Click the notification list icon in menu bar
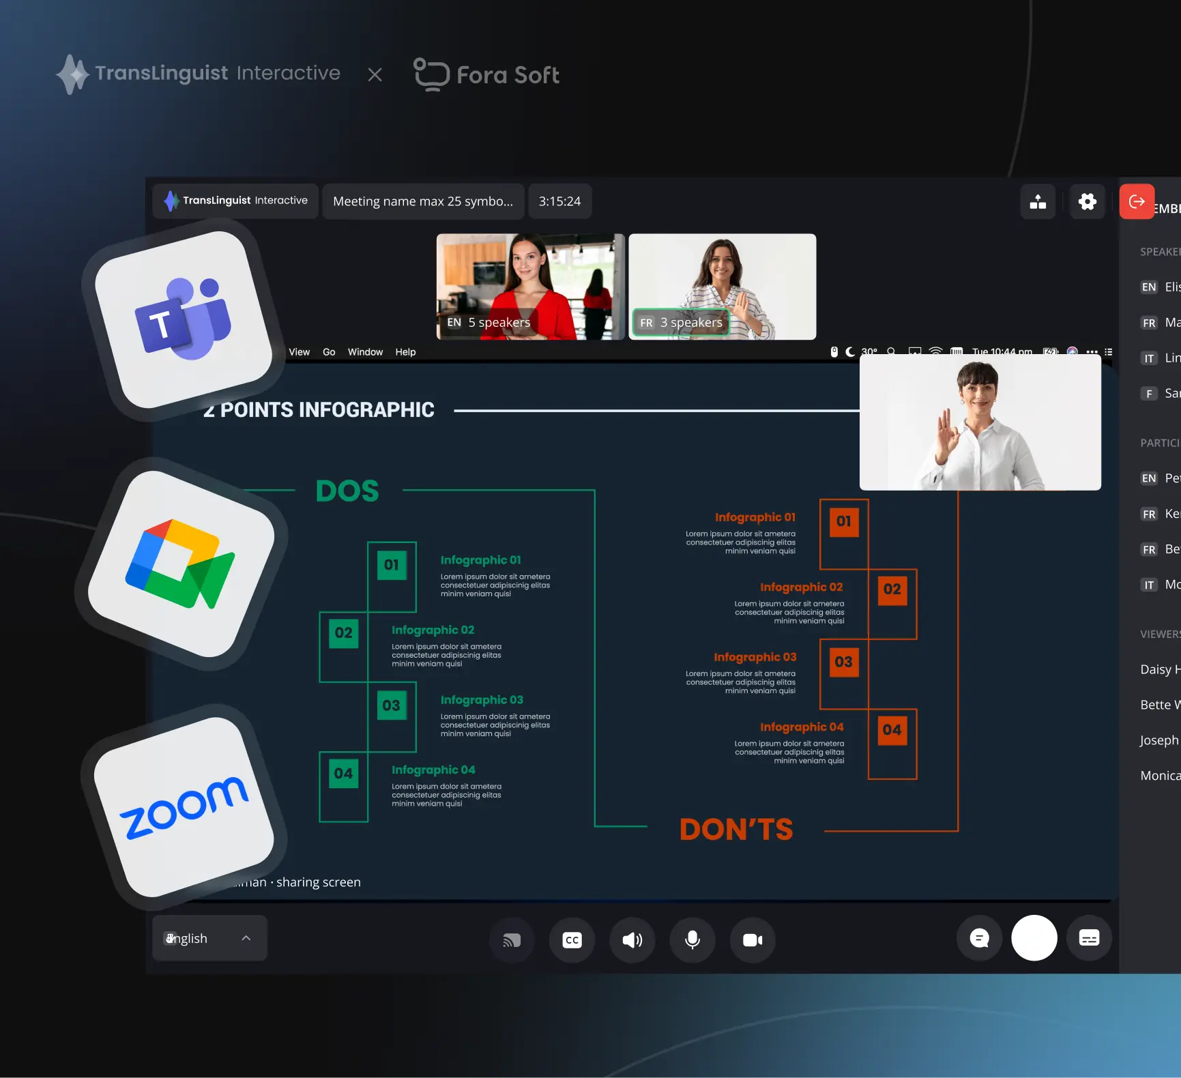Screen dimensions: 1181x1078 (x=1109, y=351)
